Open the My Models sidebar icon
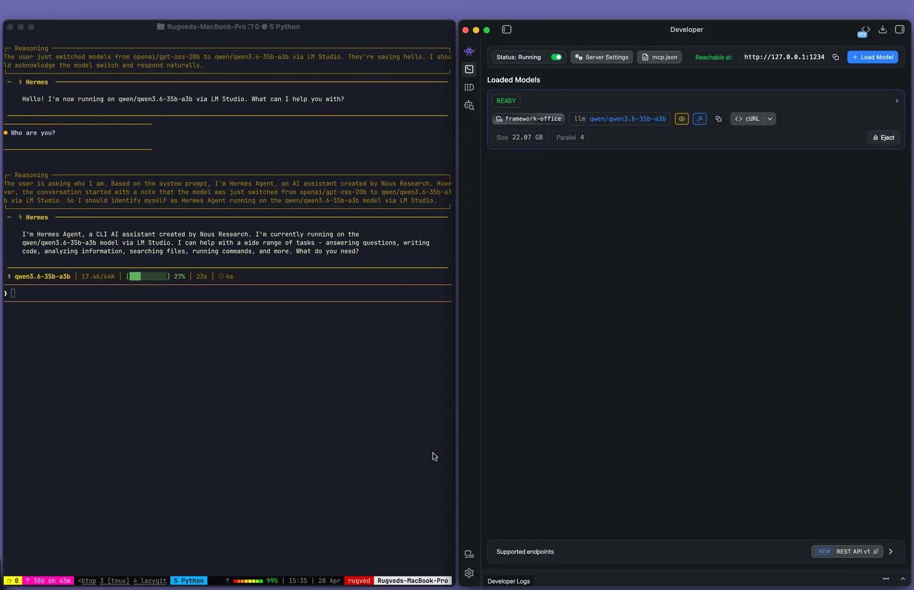Viewport: 914px width, 590px height. click(x=469, y=87)
